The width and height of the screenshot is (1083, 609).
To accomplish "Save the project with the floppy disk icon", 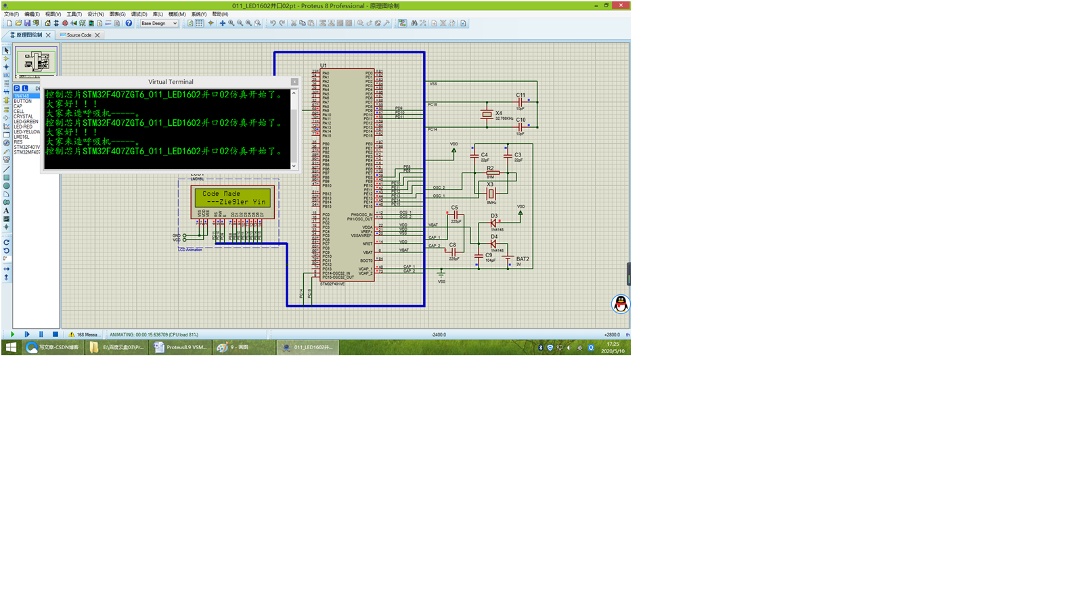I will pyautogui.click(x=27, y=23).
